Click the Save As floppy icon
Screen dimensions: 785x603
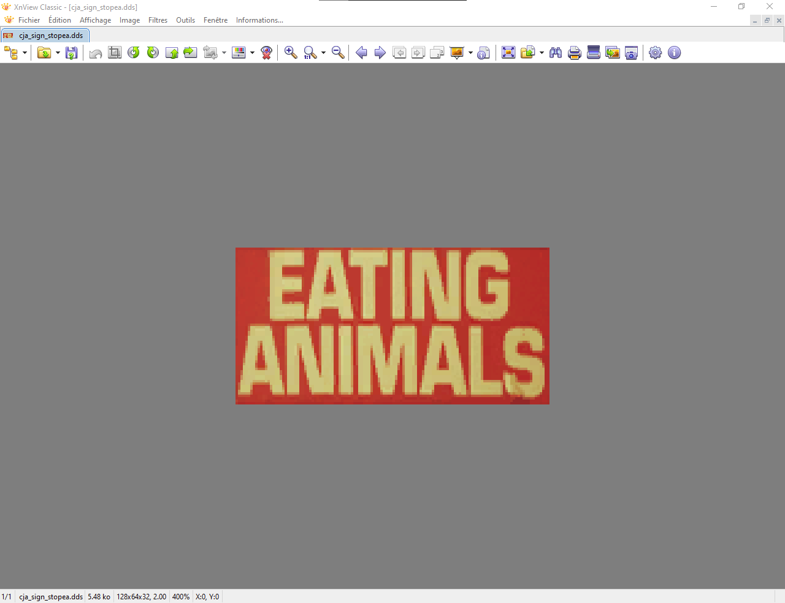[x=72, y=53]
